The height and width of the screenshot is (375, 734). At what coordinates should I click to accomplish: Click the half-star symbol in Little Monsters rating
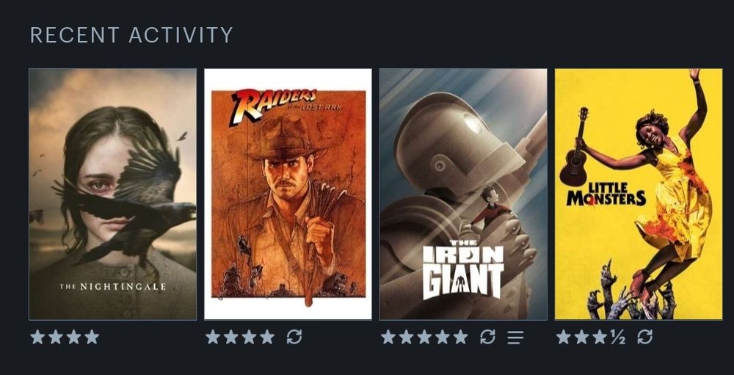click(x=618, y=337)
